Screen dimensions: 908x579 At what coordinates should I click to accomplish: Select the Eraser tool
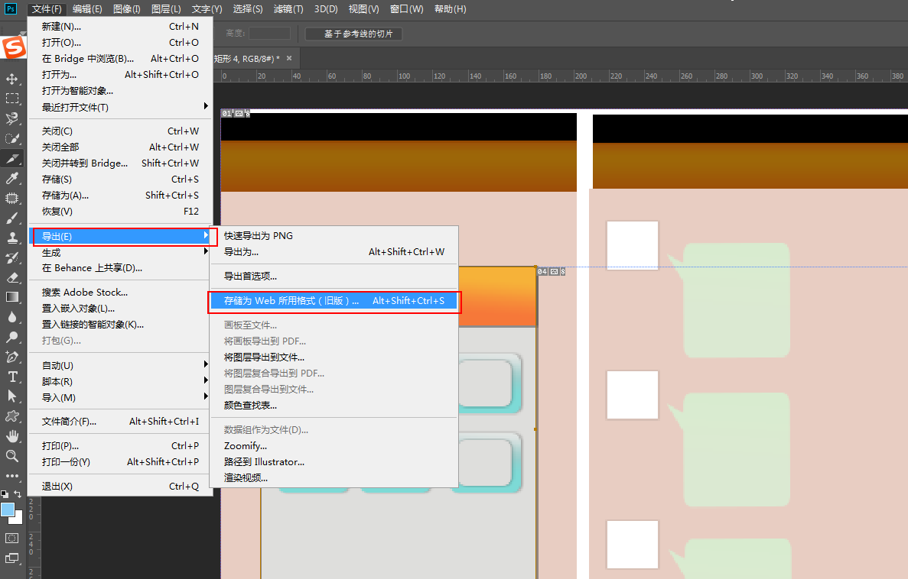pos(12,277)
